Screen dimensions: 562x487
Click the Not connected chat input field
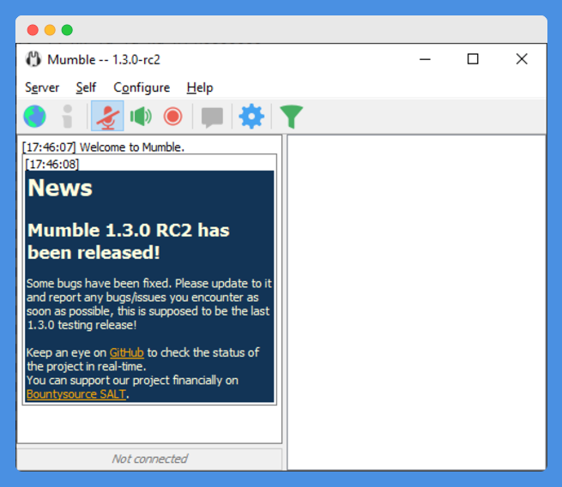click(149, 459)
